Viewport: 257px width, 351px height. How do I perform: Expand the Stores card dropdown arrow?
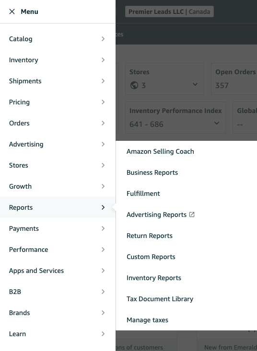(195, 84)
